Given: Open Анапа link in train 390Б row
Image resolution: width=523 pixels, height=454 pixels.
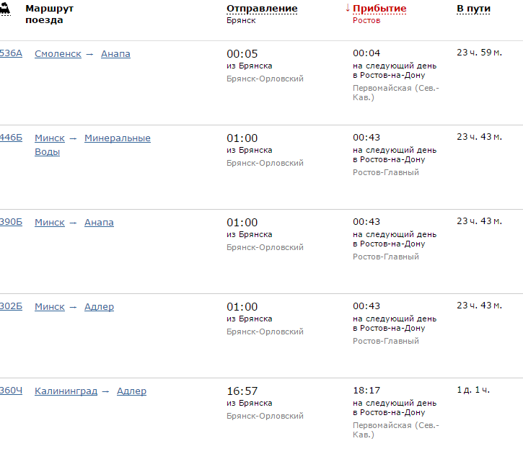Looking at the screenshot, I should (x=99, y=223).
